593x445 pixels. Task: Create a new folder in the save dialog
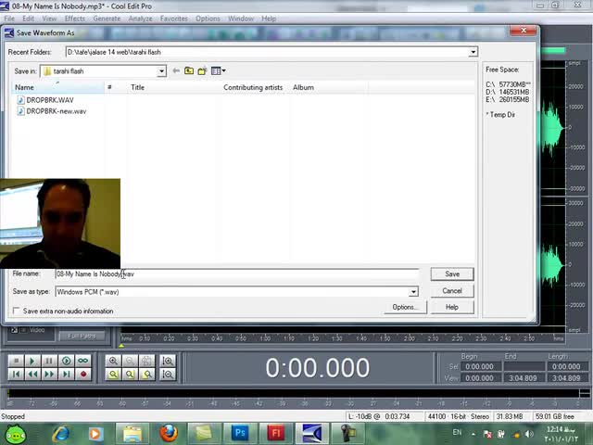coord(202,70)
